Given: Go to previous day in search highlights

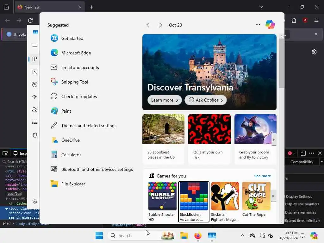Looking at the screenshot, I should point(147,25).
